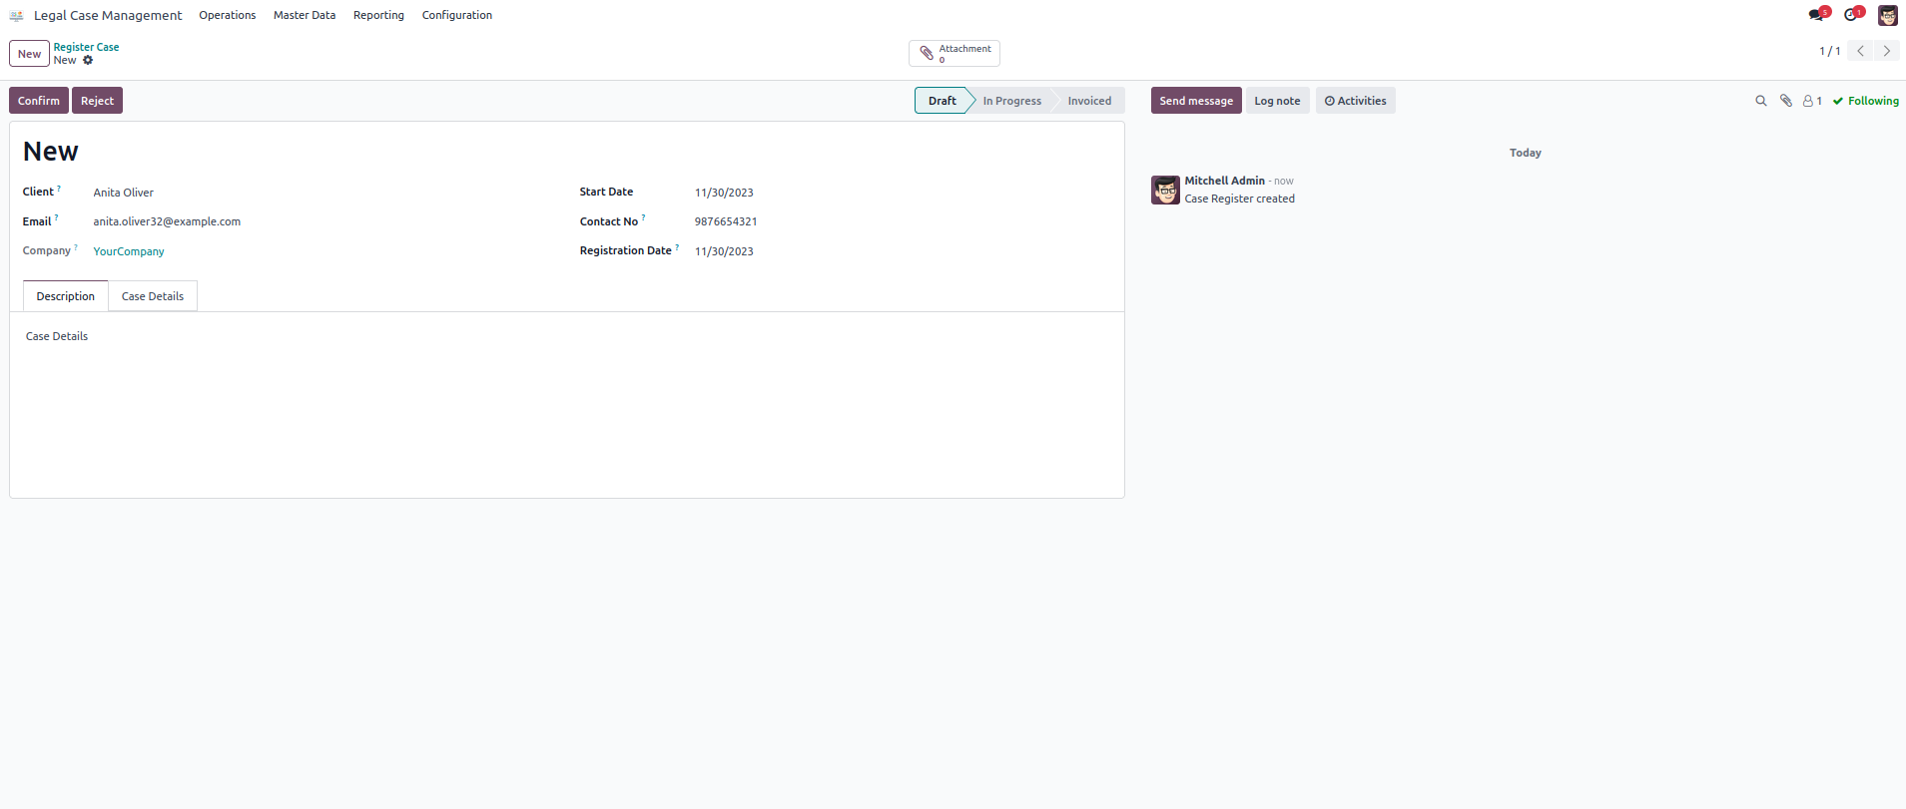
Task: Click Mitchell Admin avatar in chatter
Action: tap(1165, 190)
